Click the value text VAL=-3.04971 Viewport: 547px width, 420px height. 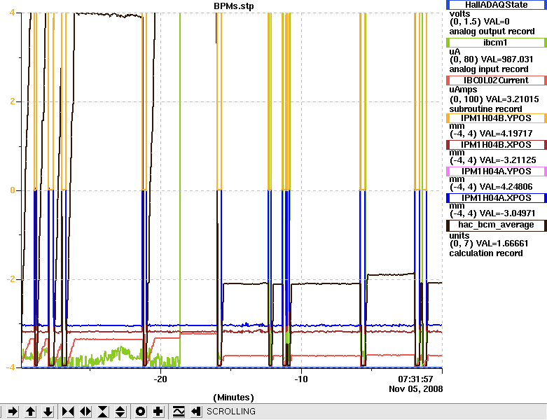pos(508,213)
